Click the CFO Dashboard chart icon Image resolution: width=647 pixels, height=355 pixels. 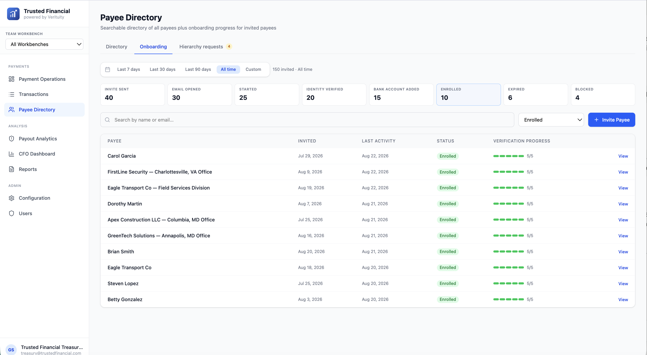click(x=11, y=154)
